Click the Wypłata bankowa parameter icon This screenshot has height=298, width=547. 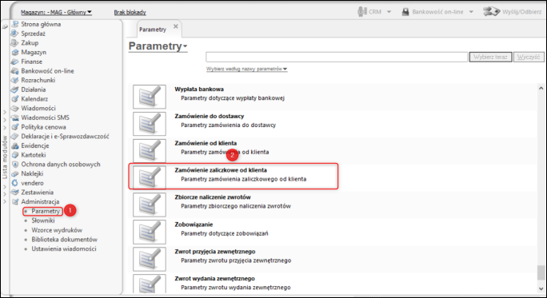150,97
